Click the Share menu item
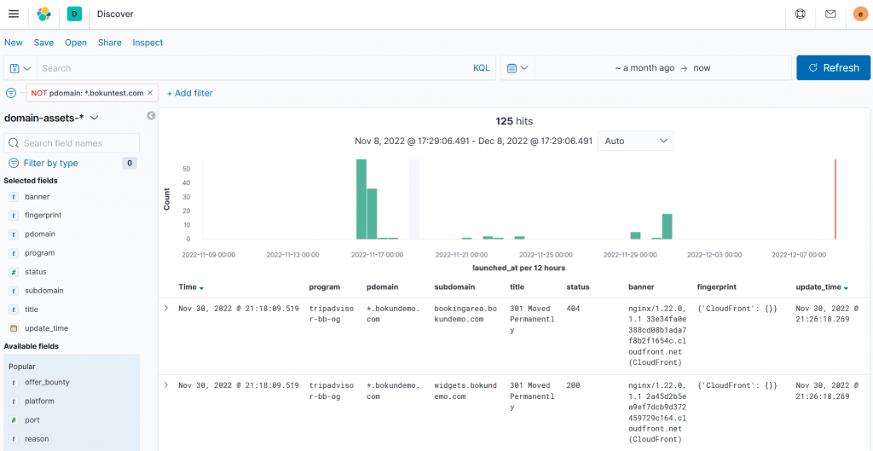This screenshot has width=873, height=451. (x=109, y=43)
